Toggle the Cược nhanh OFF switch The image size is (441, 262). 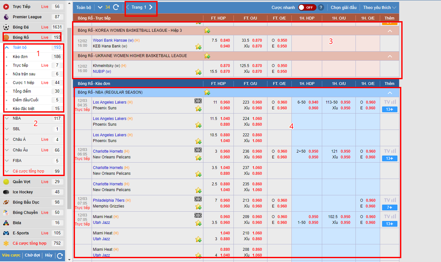307,7
